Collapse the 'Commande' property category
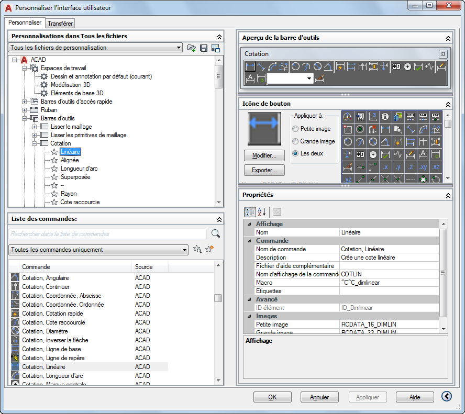Screen dimensions: 465x414 249,241
